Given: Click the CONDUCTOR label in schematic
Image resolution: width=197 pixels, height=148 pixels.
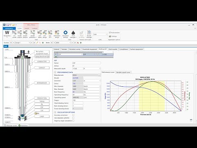Looking at the screenshot, I should pyautogui.click(x=42, y=62).
